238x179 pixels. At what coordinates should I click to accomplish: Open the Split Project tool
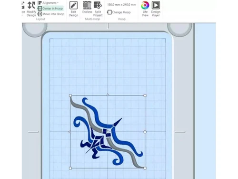pos(98,9)
